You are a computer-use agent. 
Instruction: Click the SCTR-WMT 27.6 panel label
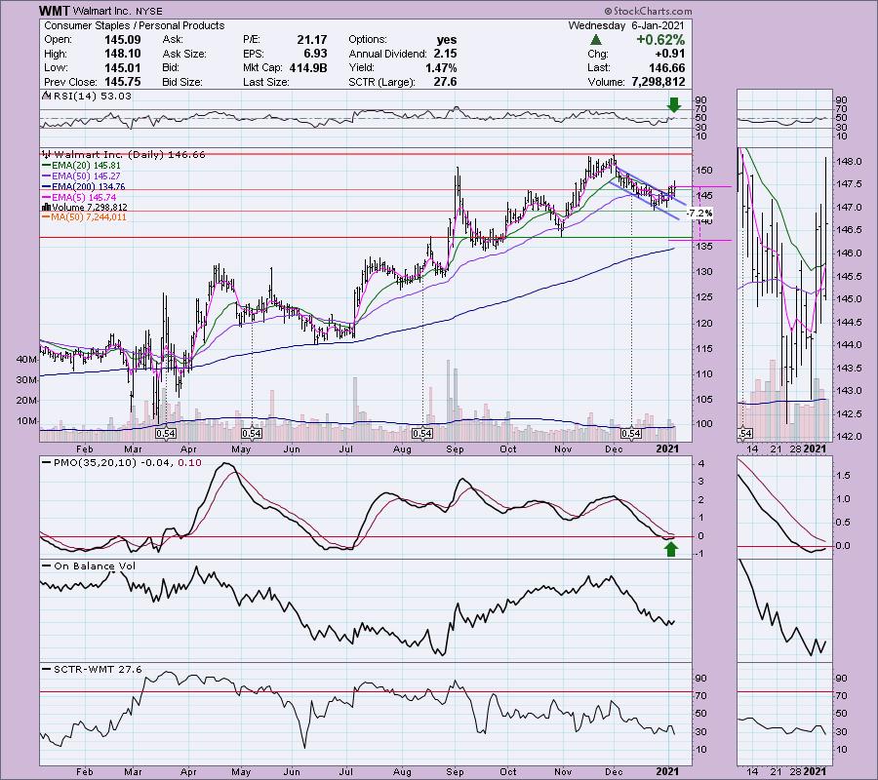[x=98, y=669]
